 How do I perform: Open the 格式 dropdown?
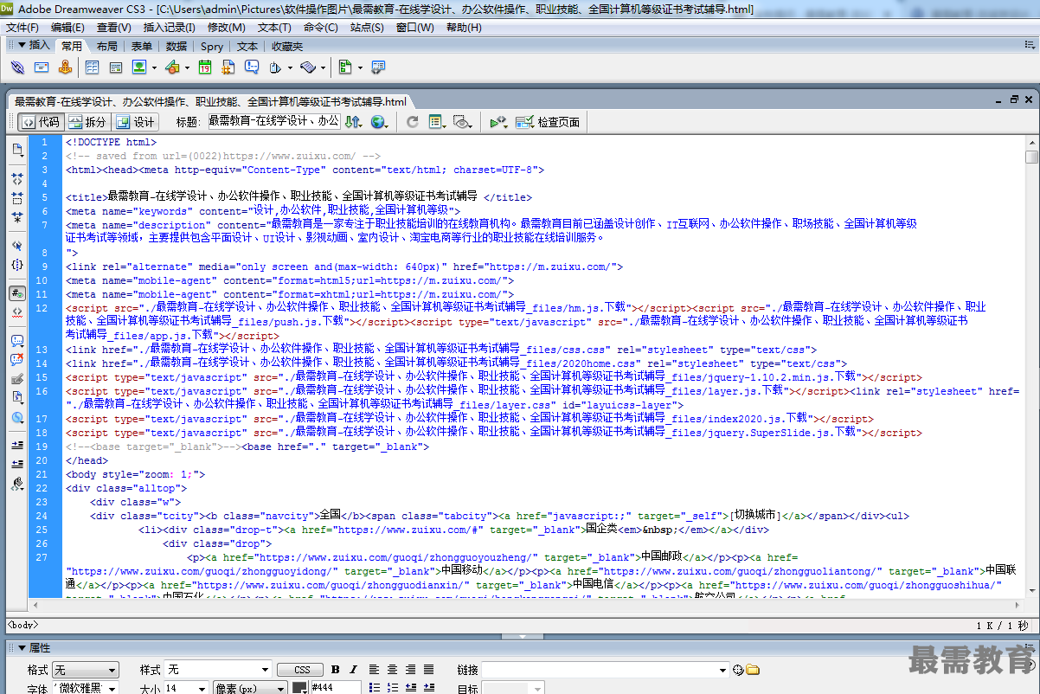(86, 670)
